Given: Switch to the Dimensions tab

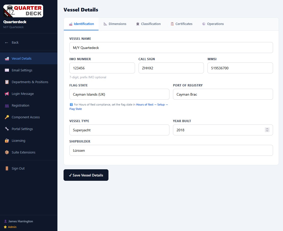Looking at the screenshot, I should pyautogui.click(x=115, y=24).
